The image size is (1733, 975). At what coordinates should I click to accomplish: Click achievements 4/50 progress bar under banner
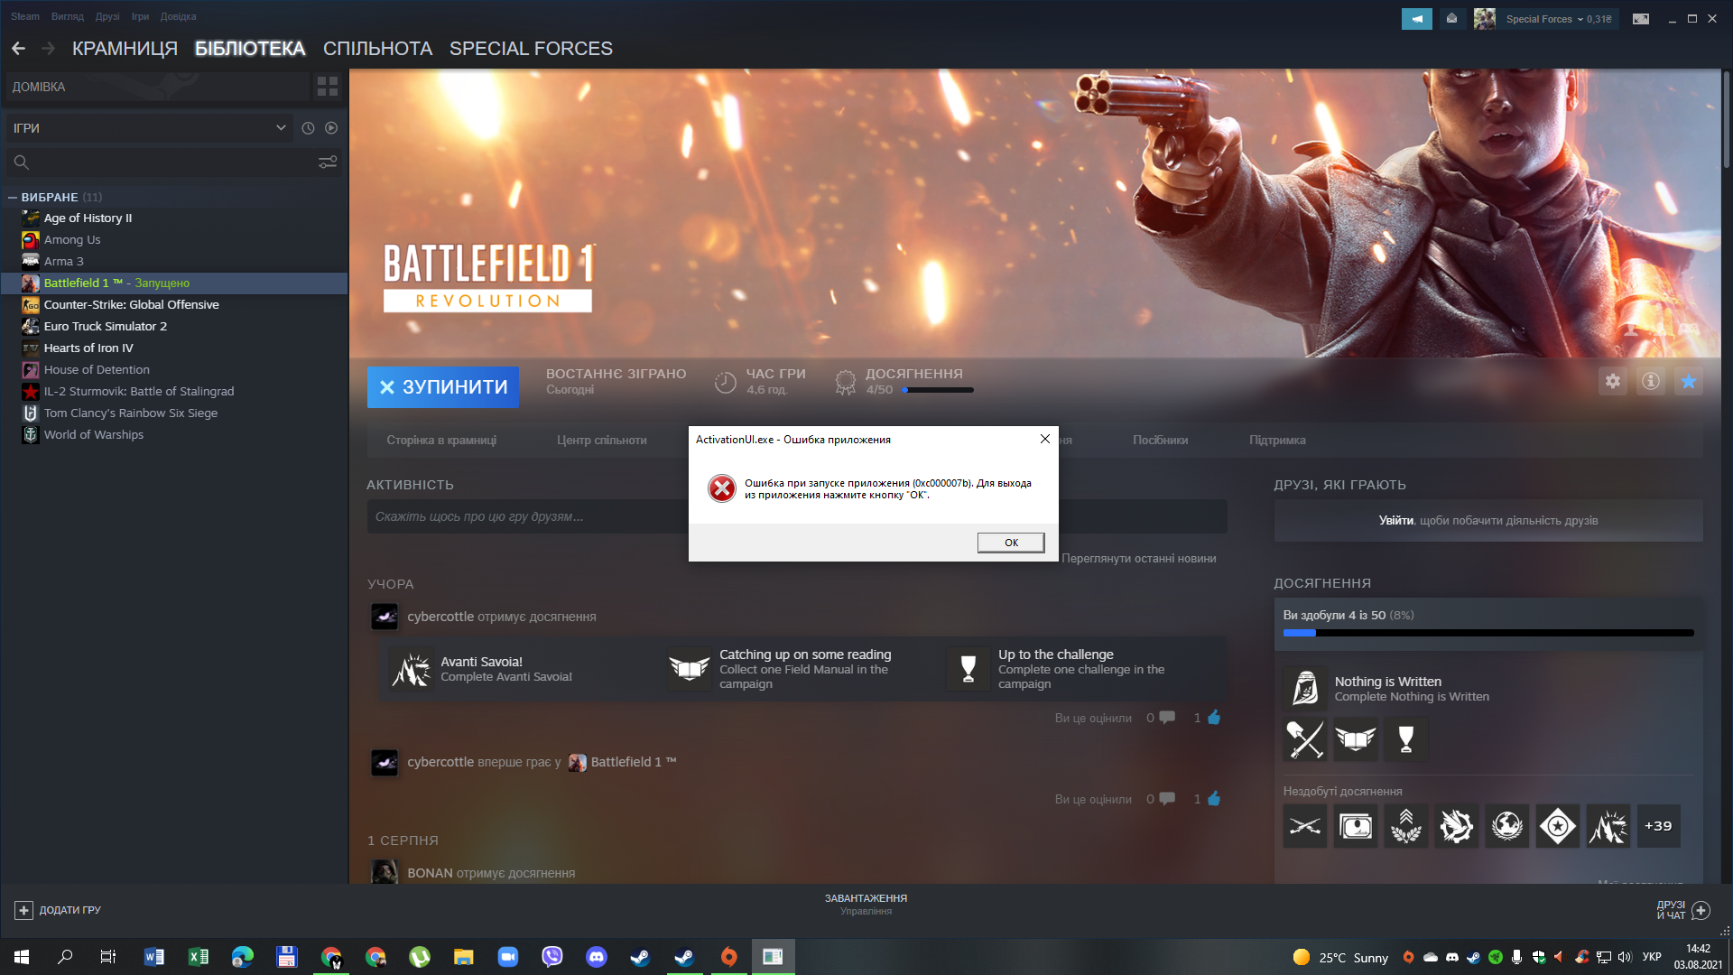click(x=938, y=390)
